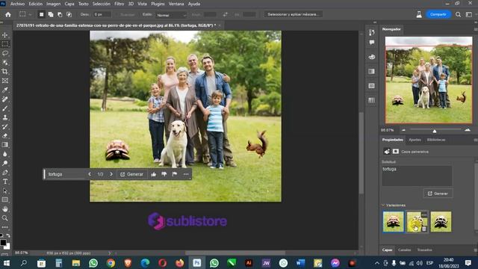Screen dimensions: 478x269
Task: Choose Intersect with selection mode
Action: coord(69,14)
